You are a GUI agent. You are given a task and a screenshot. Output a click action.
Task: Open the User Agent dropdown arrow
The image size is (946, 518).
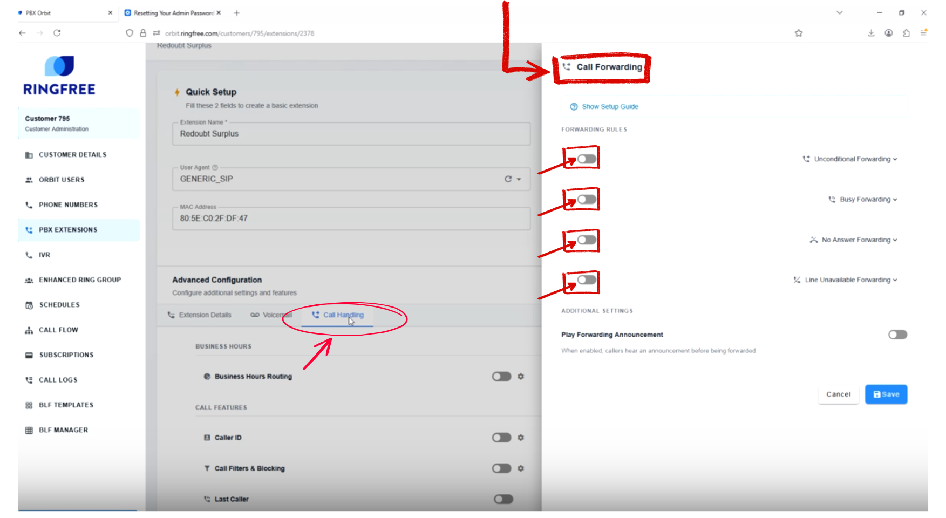[x=519, y=179]
